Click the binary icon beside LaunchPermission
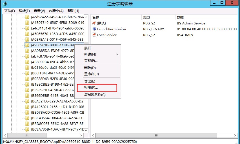This screenshot has height=144, width=240. pyautogui.click(x=94, y=29)
